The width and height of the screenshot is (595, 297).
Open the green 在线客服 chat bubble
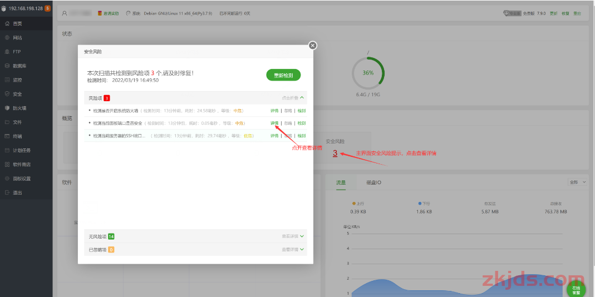[576, 289]
